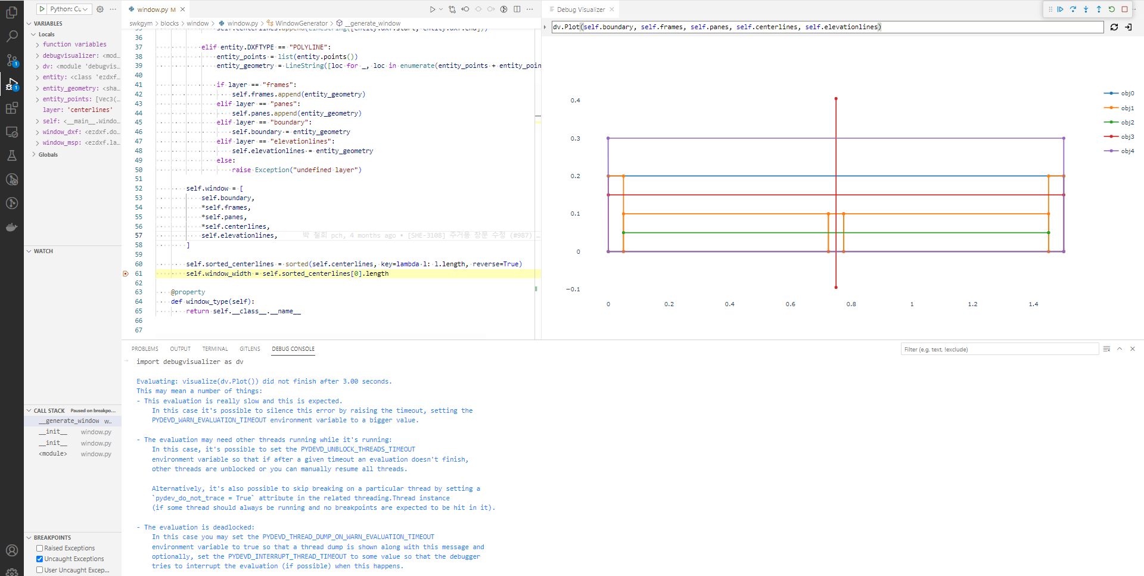Toggle obj4 trace in plot legend
Viewport: 1144px width, 576px height.
[1119, 151]
